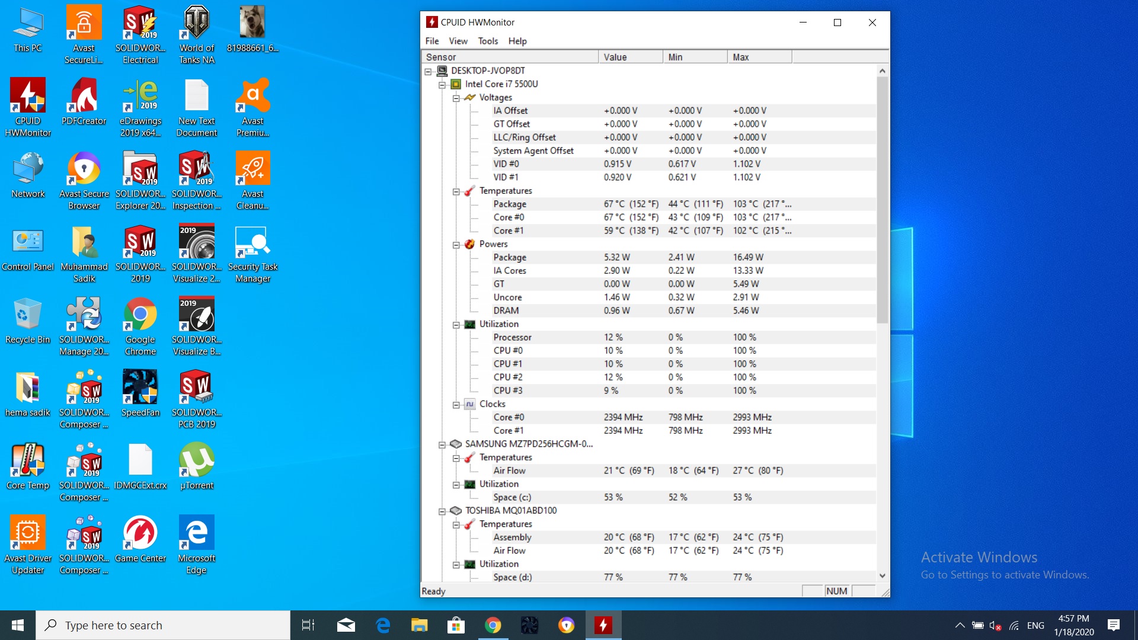This screenshot has height=640, width=1138.
Task: Open SOLIDWORKS Inspection desktop shortcut
Action: coord(197,180)
